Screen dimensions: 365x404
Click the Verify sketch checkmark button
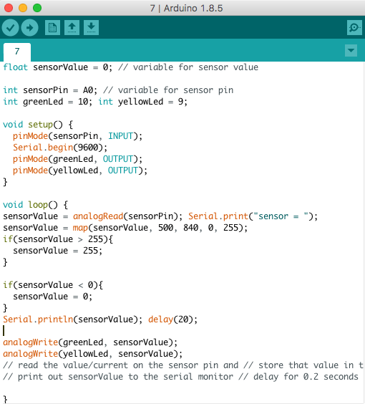(10, 27)
